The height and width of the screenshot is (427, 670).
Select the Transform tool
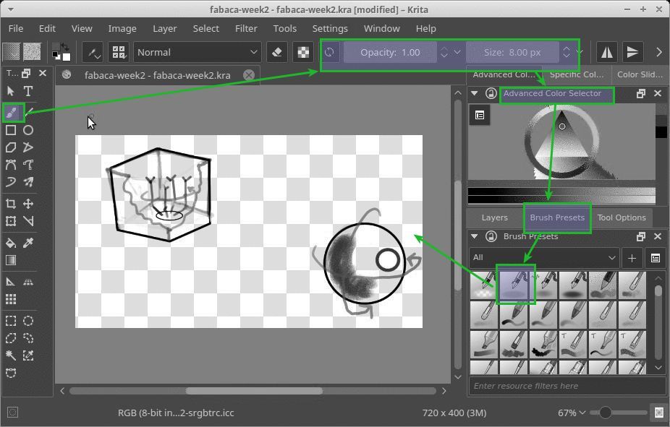[x=11, y=221]
